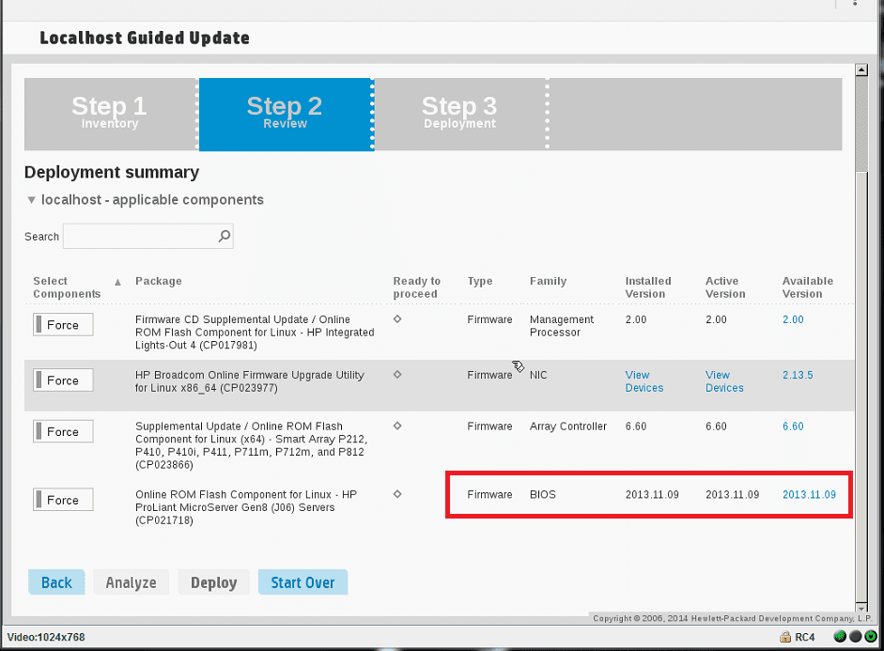Viewport: 884px width, 651px height.
Task: Click ready-to-proceed diamond for Smart Array row
Action: (397, 426)
